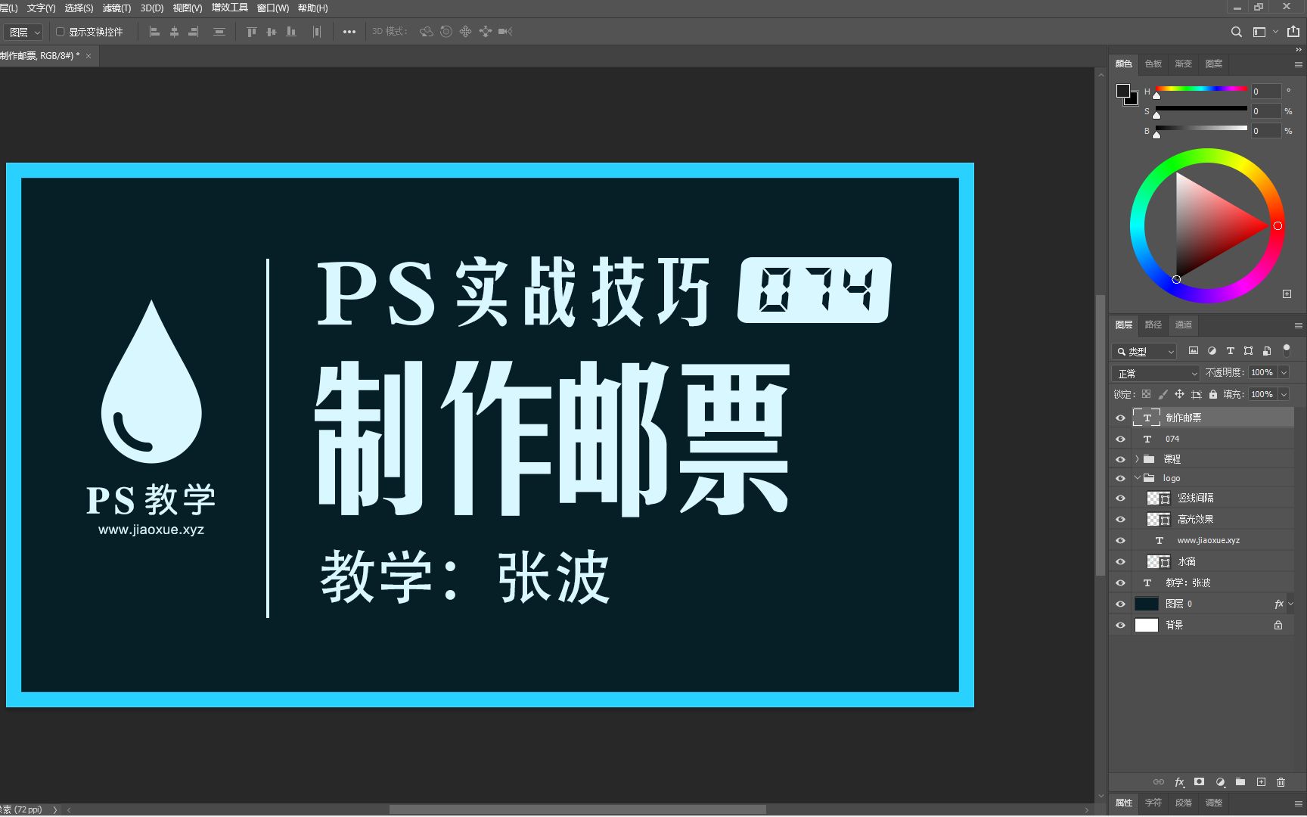Hide the 背景 layer eye icon
This screenshot has width=1307, height=817.
point(1121,625)
